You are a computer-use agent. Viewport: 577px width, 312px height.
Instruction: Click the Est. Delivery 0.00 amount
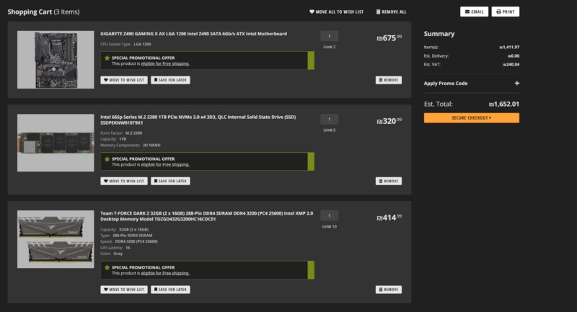(x=514, y=56)
